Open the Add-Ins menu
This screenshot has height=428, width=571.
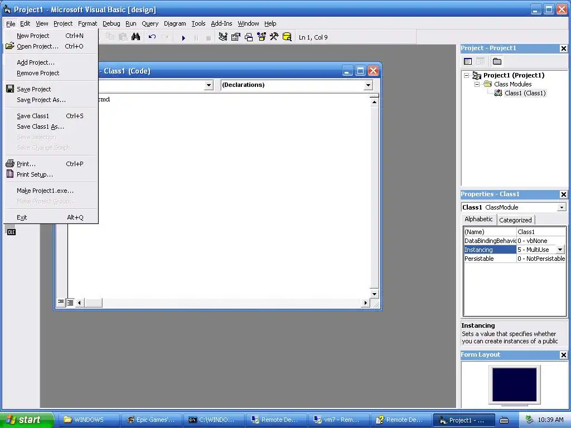(x=221, y=23)
